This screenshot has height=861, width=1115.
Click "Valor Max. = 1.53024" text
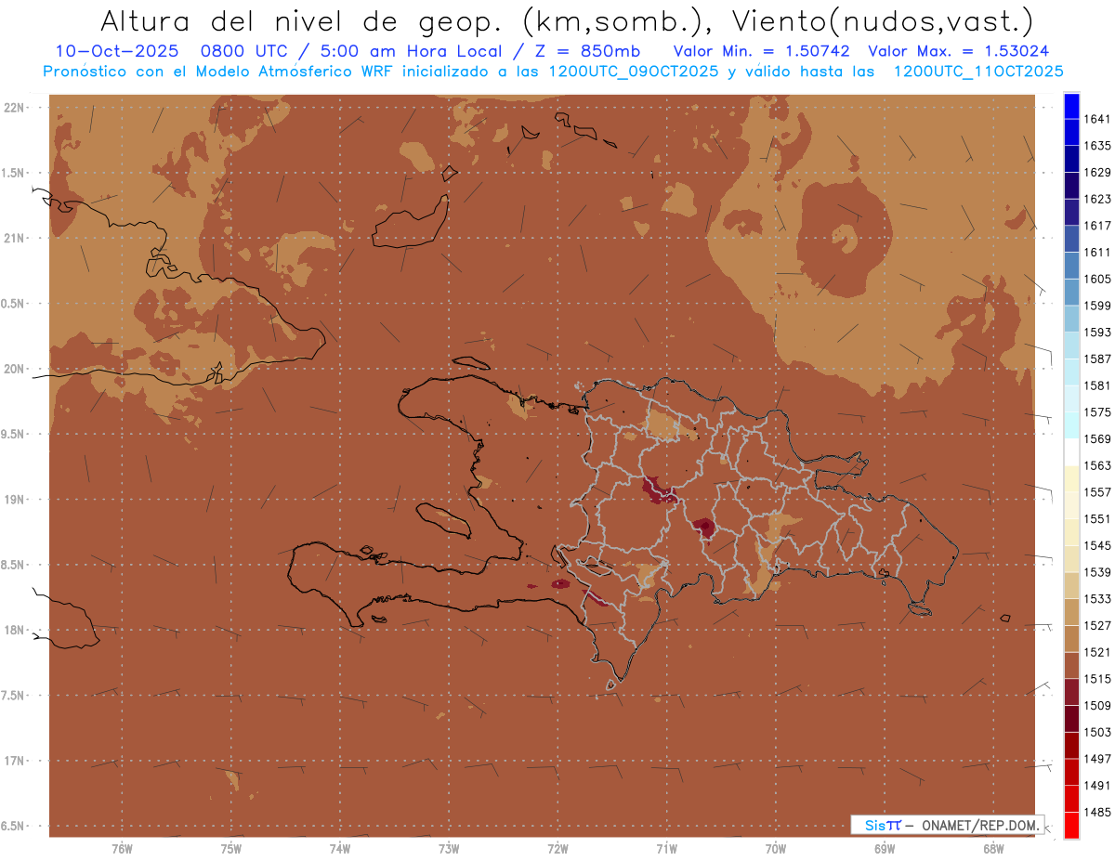[959, 51]
